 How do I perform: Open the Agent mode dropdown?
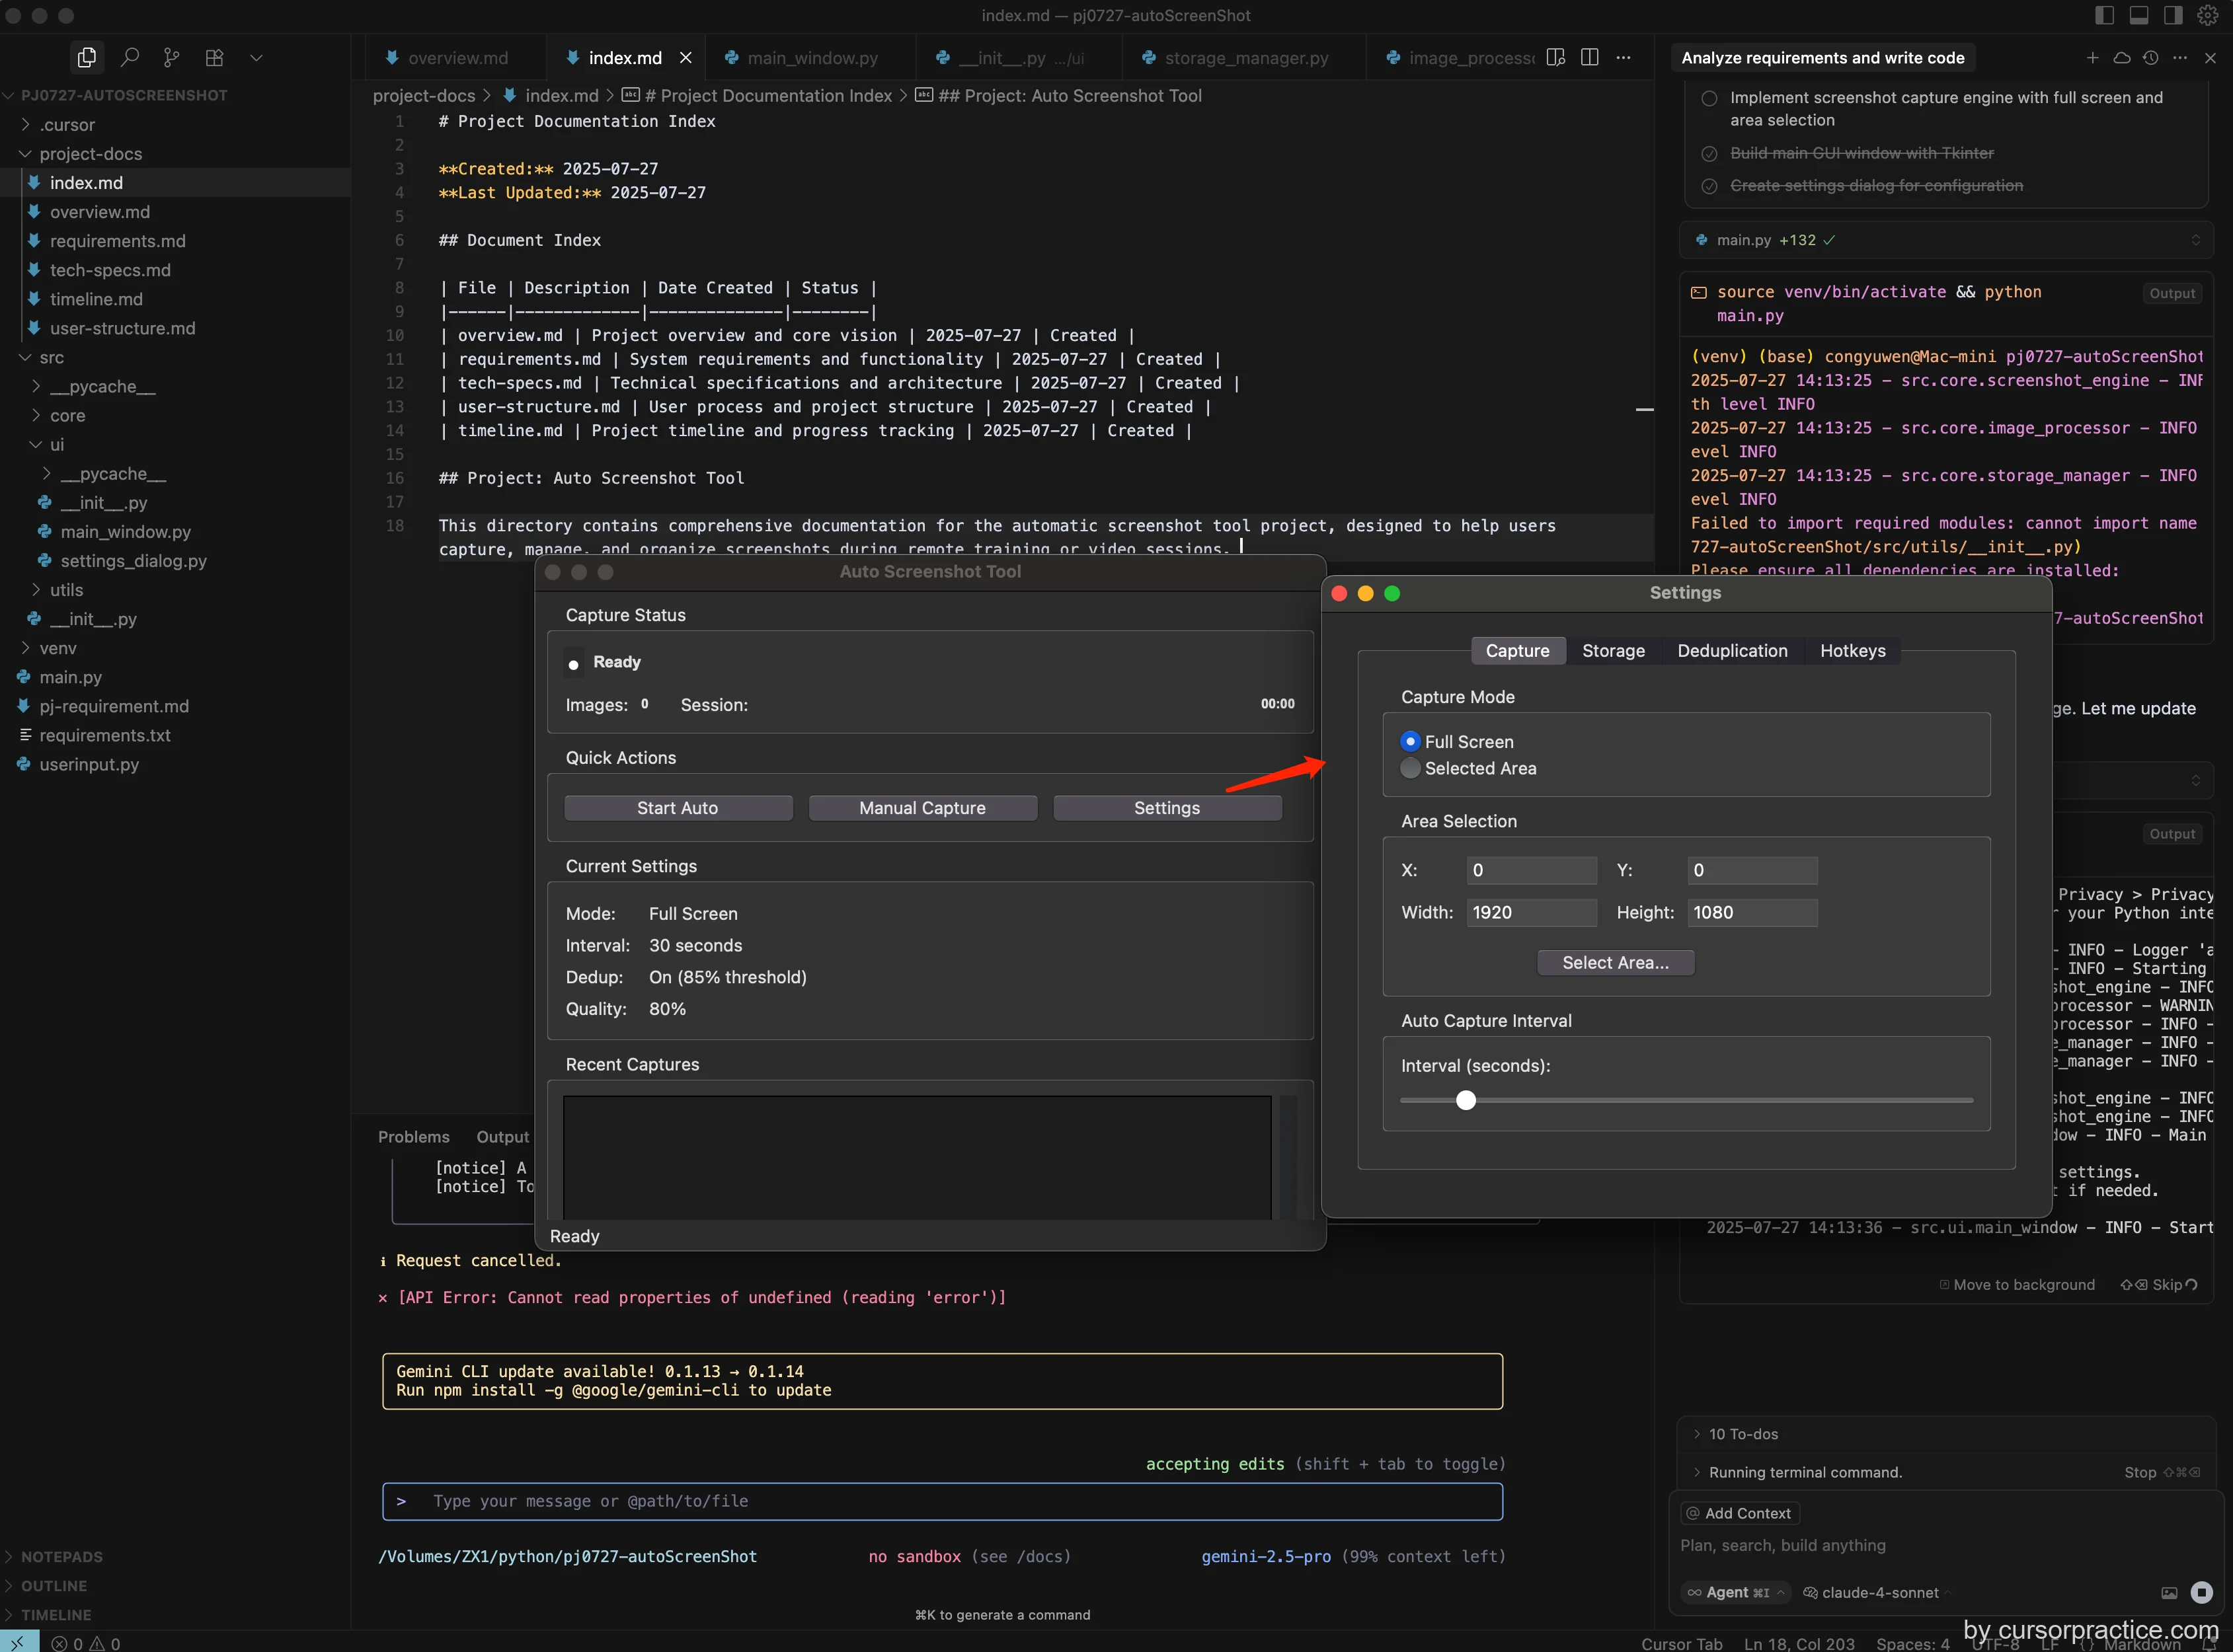coord(1736,1592)
